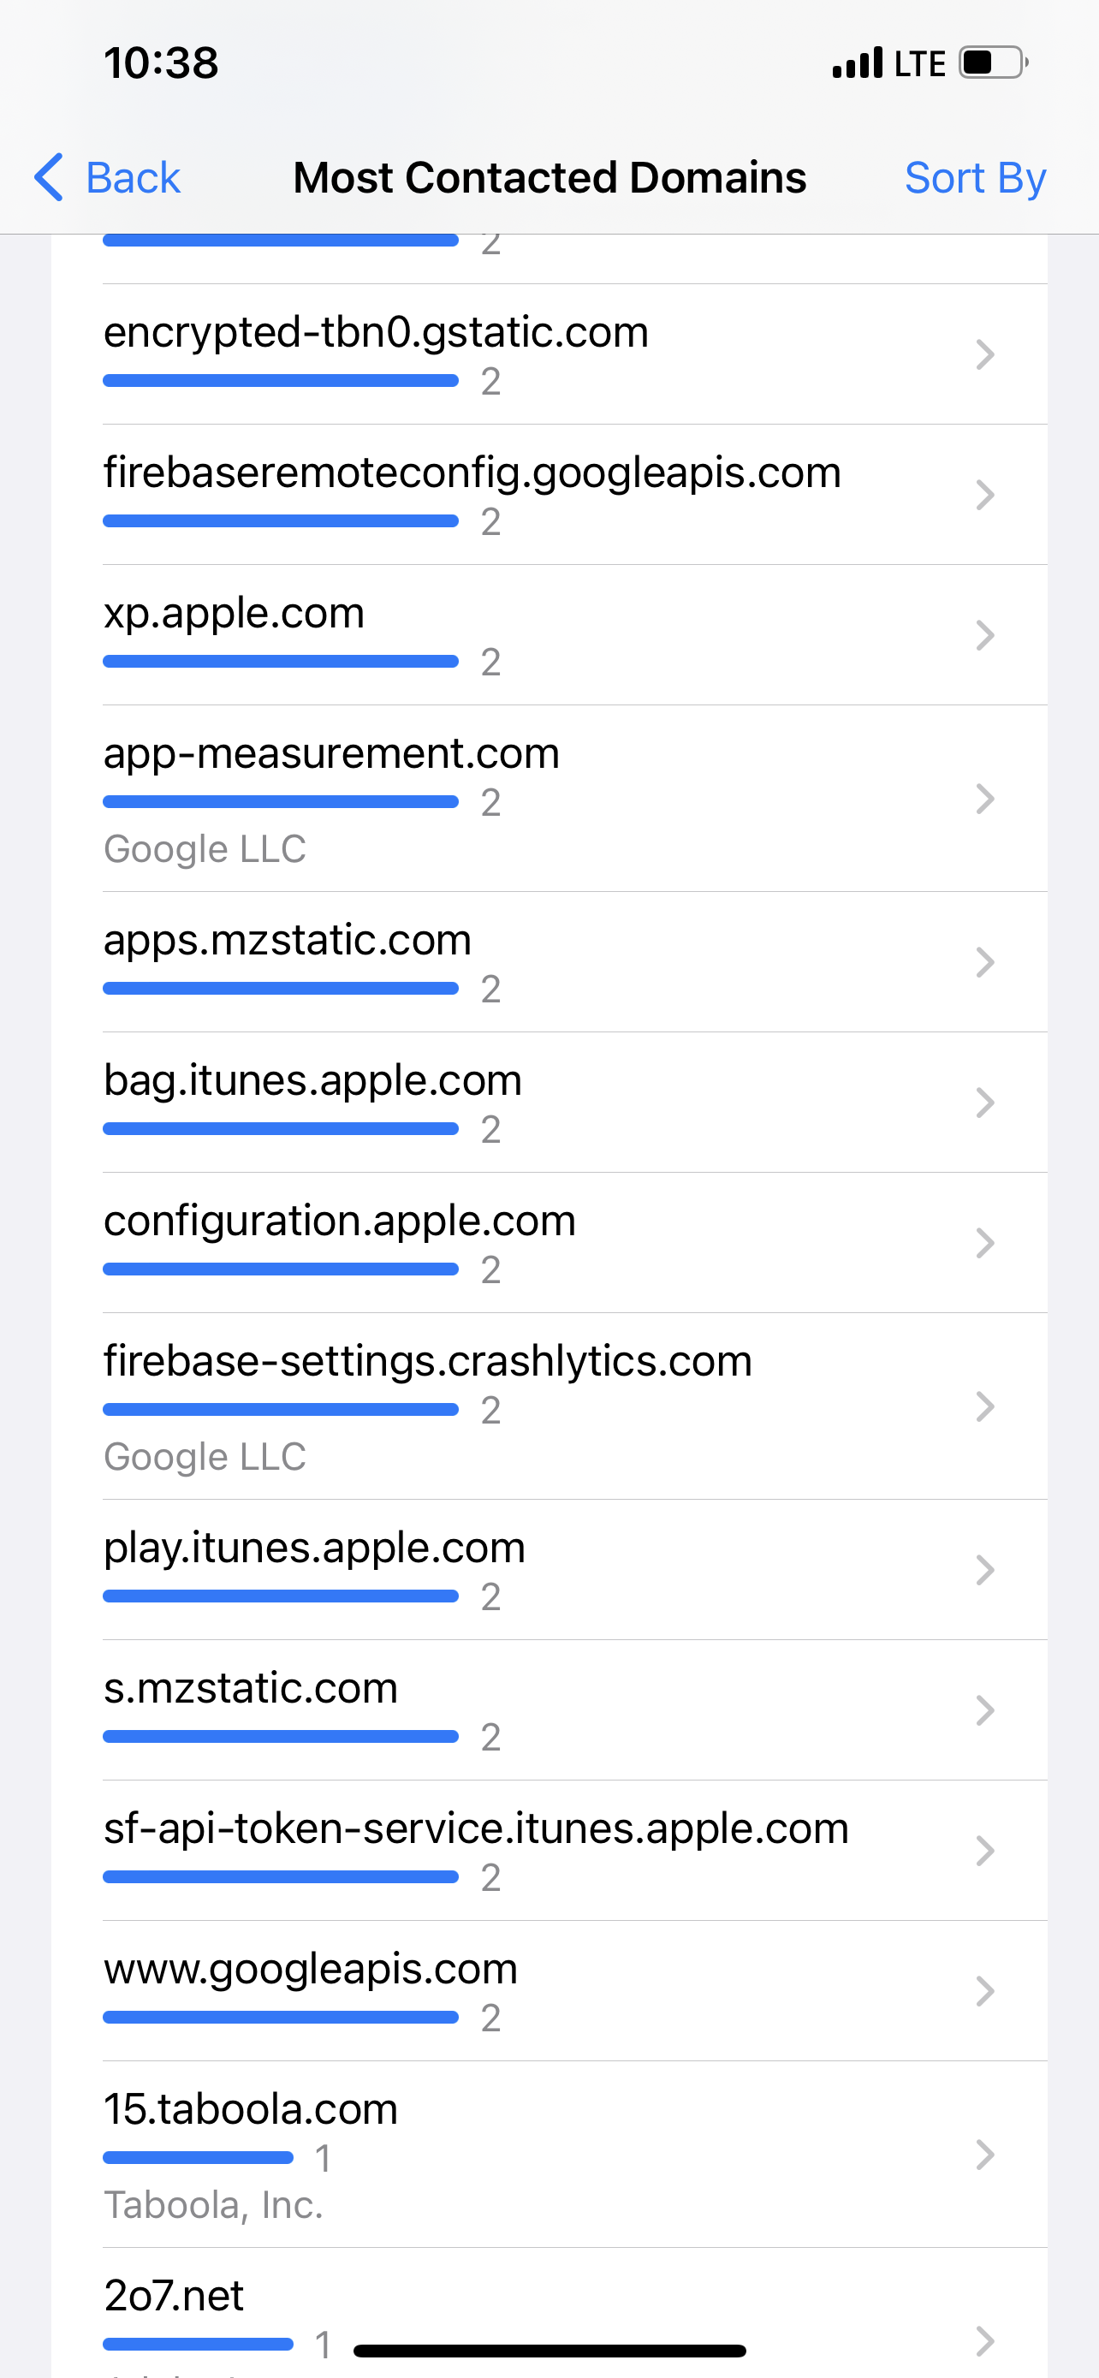Expand the encrypted-tbn0.gstatic.com row chevron
Screen dimensions: 1099x2378
(x=984, y=354)
